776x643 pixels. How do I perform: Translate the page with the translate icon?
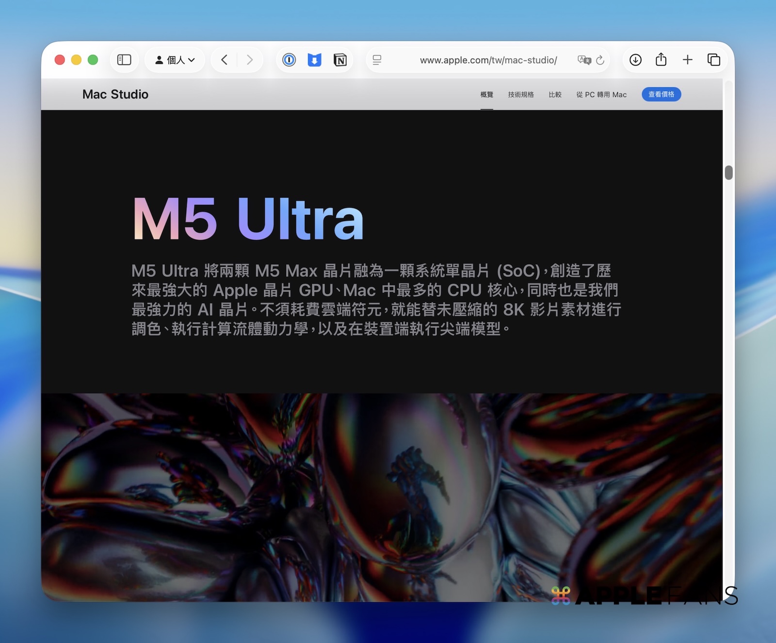[584, 60]
